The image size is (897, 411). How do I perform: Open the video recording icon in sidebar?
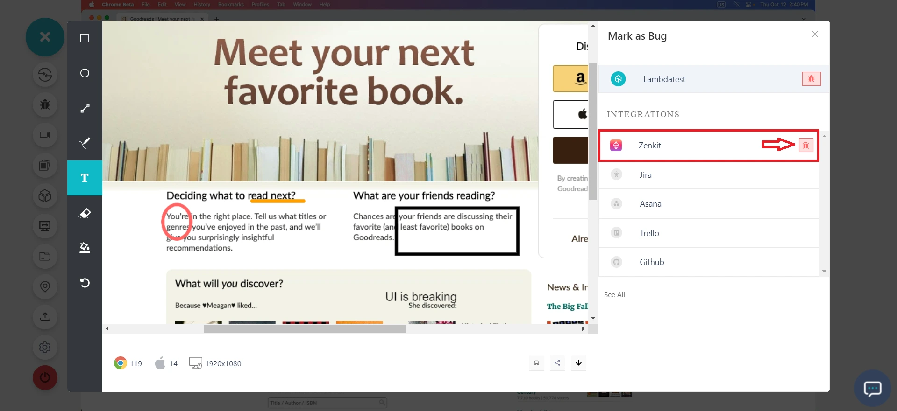coord(45,135)
